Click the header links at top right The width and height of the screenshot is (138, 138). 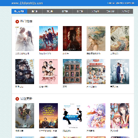tap(121, 3)
